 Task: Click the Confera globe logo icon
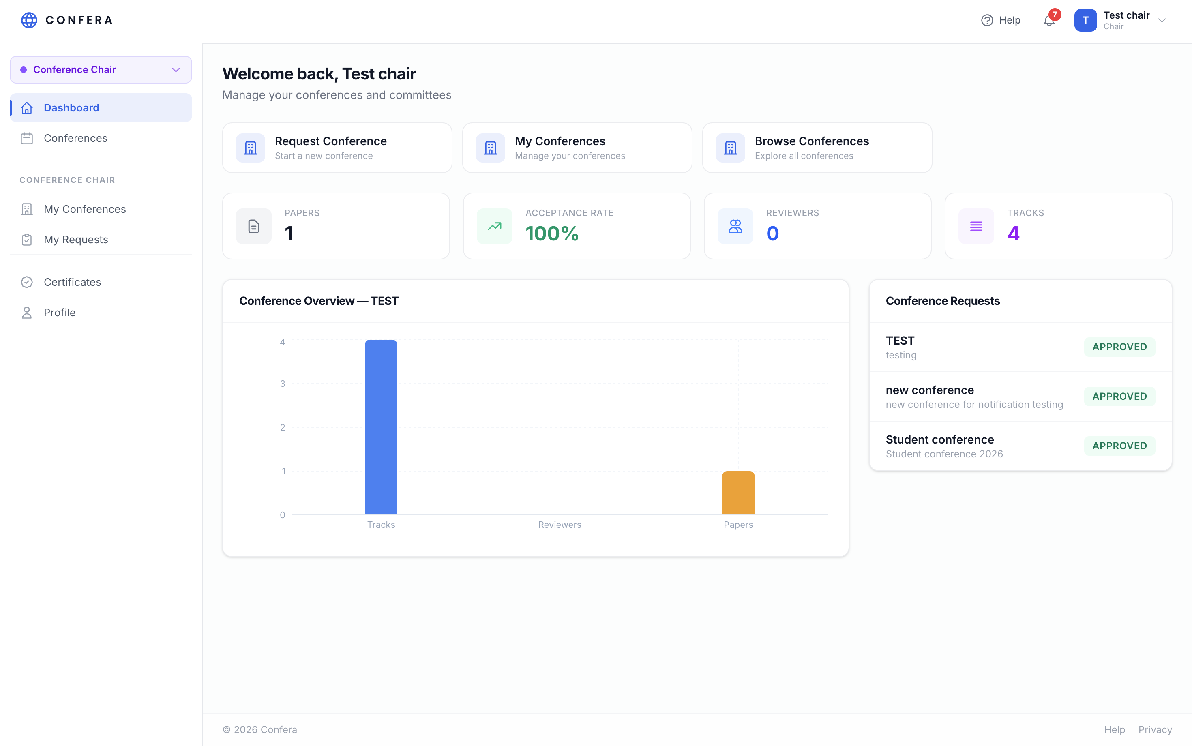pyautogui.click(x=29, y=20)
